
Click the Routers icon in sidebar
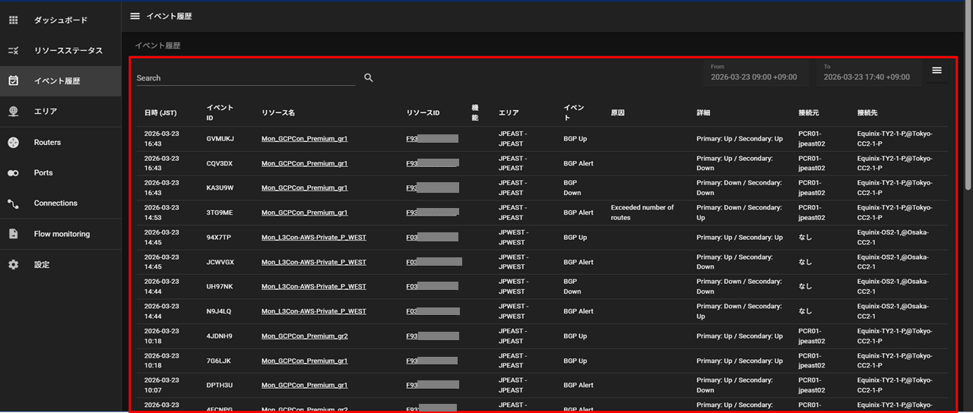coord(13,143)
